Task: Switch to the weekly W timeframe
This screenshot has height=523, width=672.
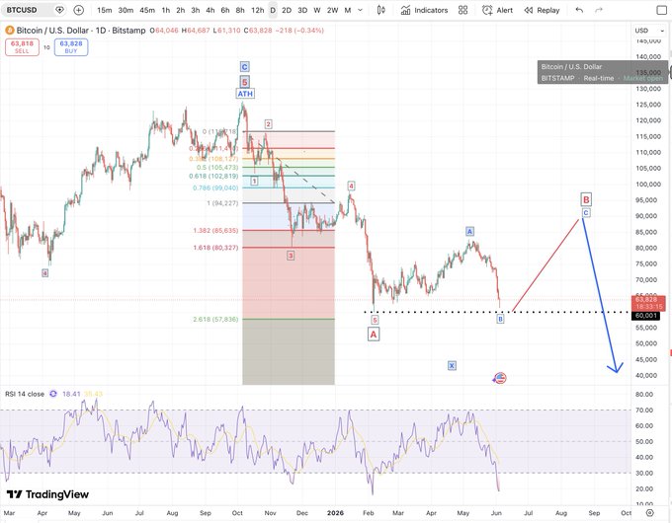Action: point(317,10)
